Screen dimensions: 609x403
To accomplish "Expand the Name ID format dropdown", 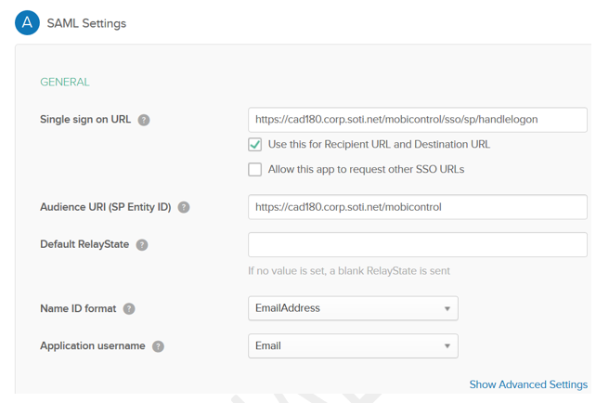I will click(353, 308).
